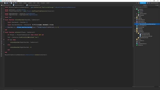
Task: Click the Explorer panel horizontal scrollbar
Action: pos(145,87)
